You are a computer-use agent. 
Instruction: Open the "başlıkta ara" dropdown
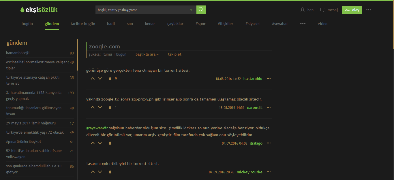point(147,54)
